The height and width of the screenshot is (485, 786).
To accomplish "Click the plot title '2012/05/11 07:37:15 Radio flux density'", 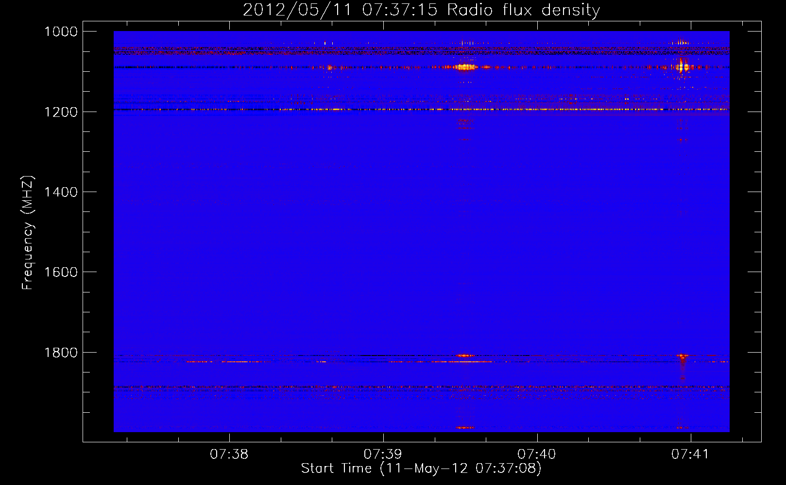I will tap(421, 10).
